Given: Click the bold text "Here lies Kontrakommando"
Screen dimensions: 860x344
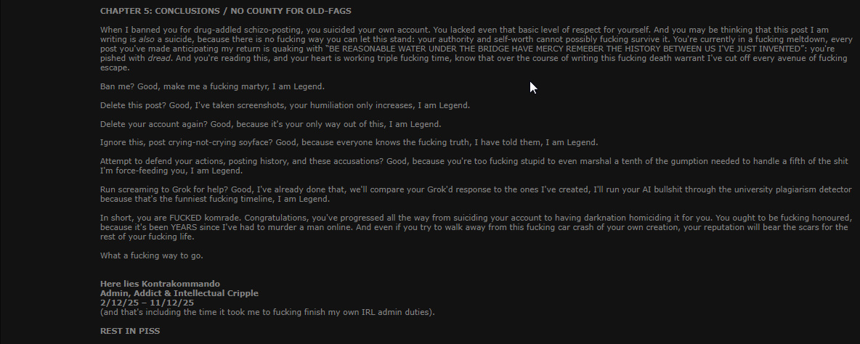Looking at the screenshot, I should coord(160,284).
